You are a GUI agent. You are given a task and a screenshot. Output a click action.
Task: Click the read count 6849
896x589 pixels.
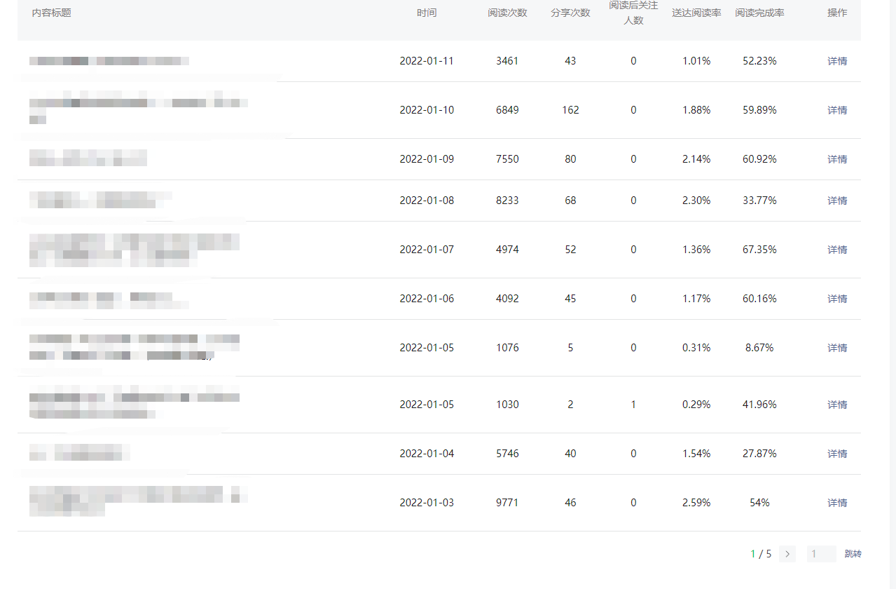[507, 110]
